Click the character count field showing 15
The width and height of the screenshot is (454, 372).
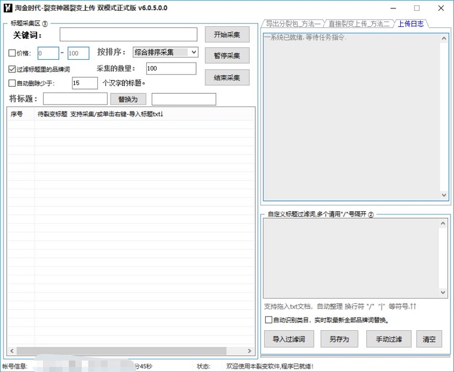click(85, 83)
